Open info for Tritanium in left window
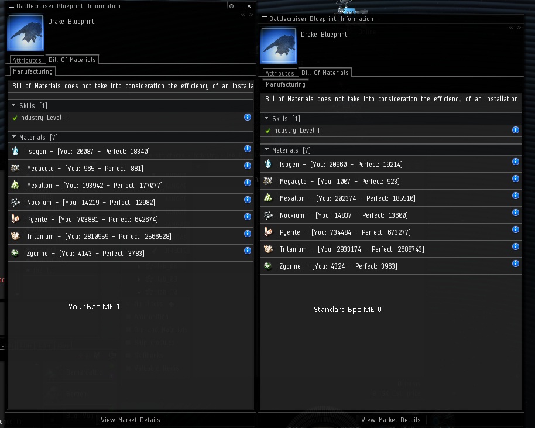Viewport: 535px width, 428px height. coord(248,234)
